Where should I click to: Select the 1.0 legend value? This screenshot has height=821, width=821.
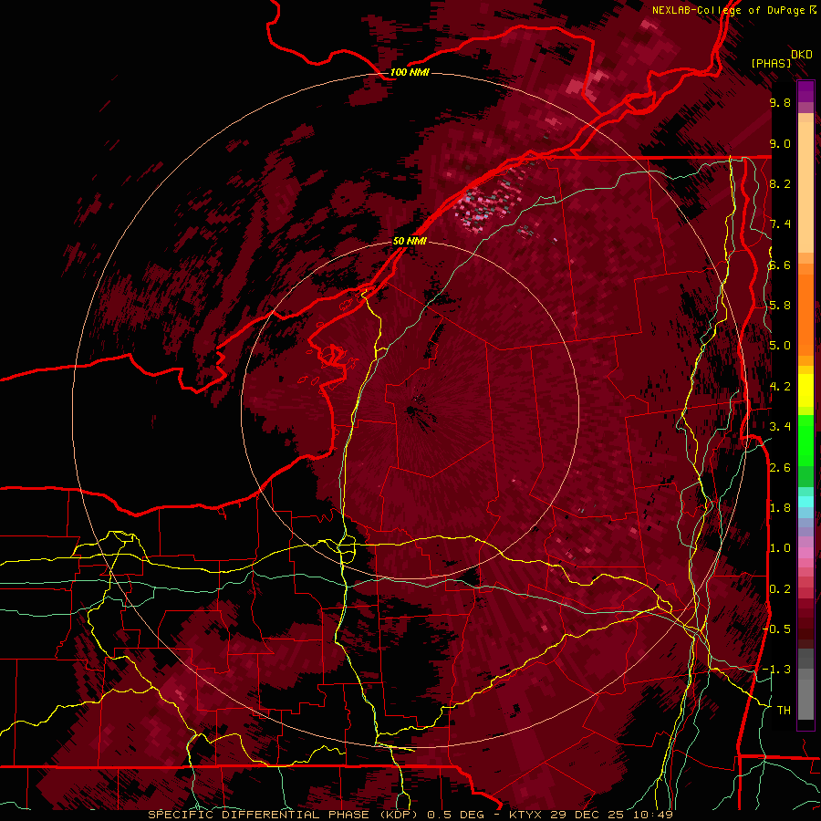[780, 548]
